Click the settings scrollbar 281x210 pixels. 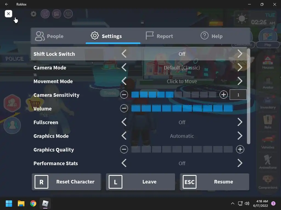pos(248,96)
